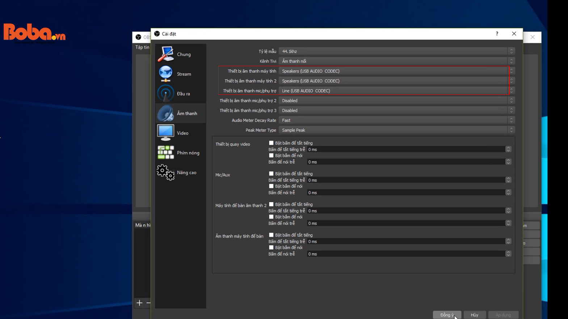
Task: Open the Audio Meter Decay Rate dropdown
Action: [x=396, y=120]
